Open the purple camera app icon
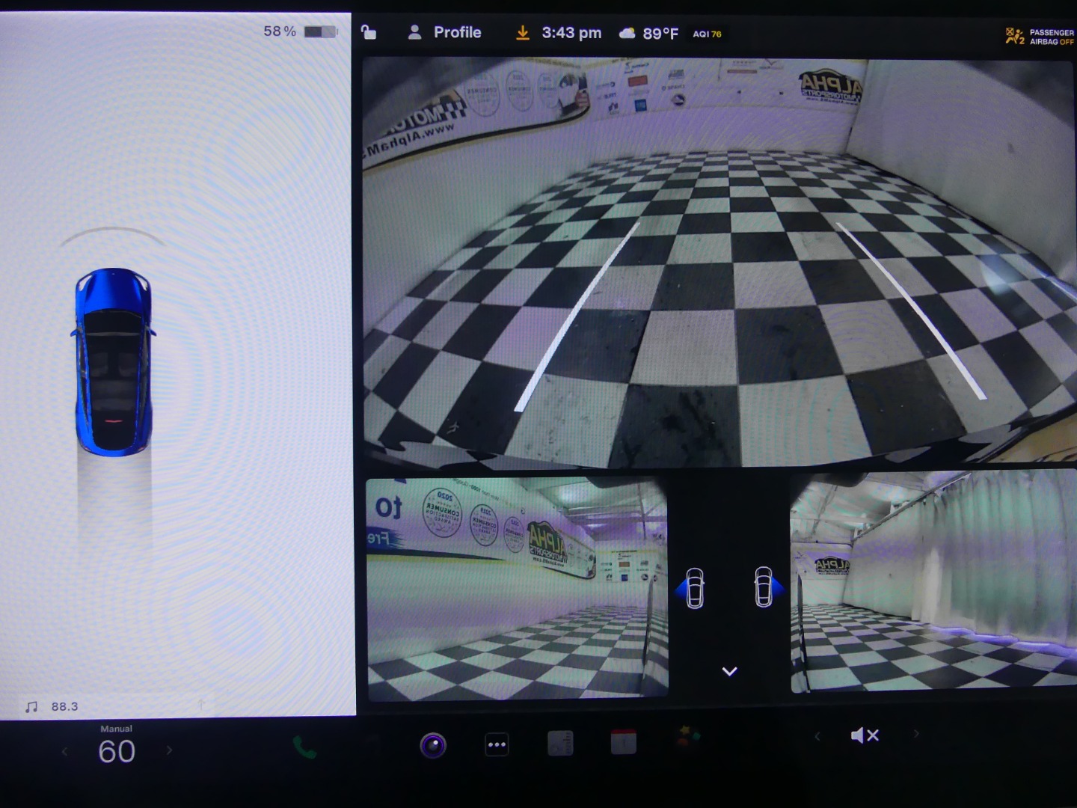Viewport: 1077px width, 808px height. point(433,744)
